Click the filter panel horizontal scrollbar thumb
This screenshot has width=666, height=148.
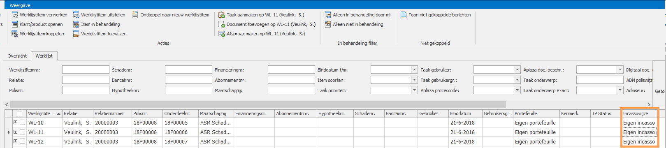(x=258, y=104)
